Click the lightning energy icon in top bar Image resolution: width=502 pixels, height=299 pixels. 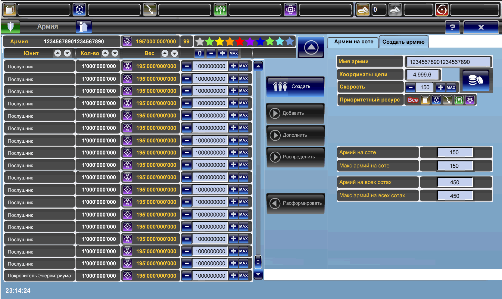(150, 10)
